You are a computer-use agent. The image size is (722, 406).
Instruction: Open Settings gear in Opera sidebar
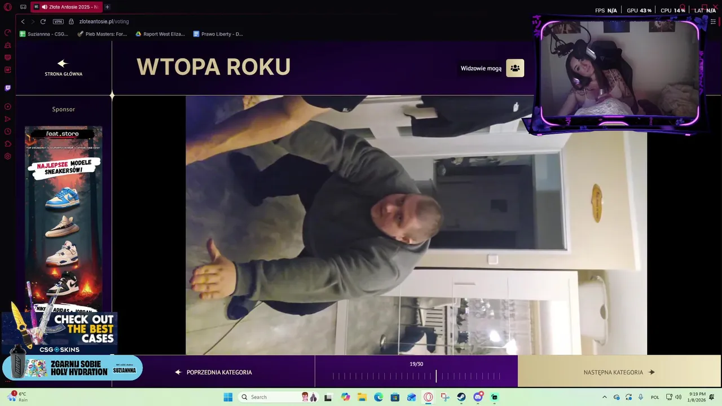(x=8, y=156)
